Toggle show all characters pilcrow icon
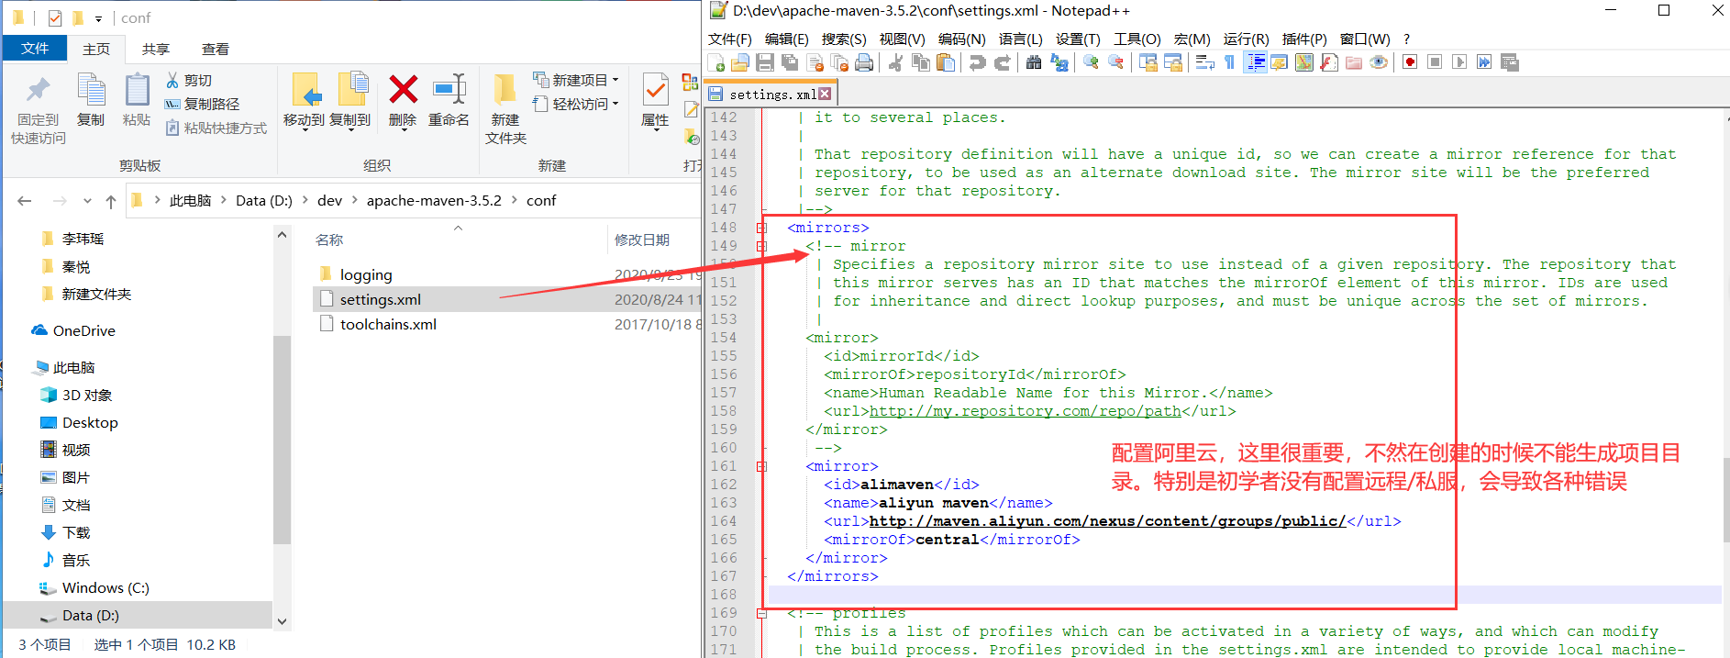Viewport: 1730px width, 658px height. pos(1229,62)
